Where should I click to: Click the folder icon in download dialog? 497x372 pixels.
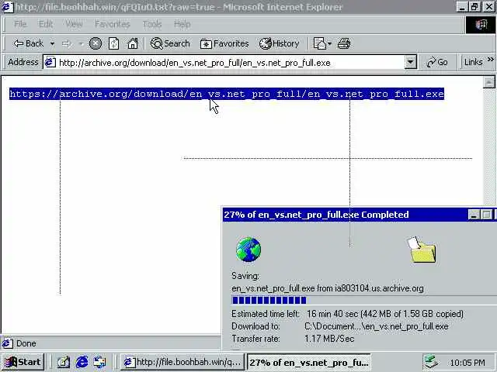(x=422, y=250)
